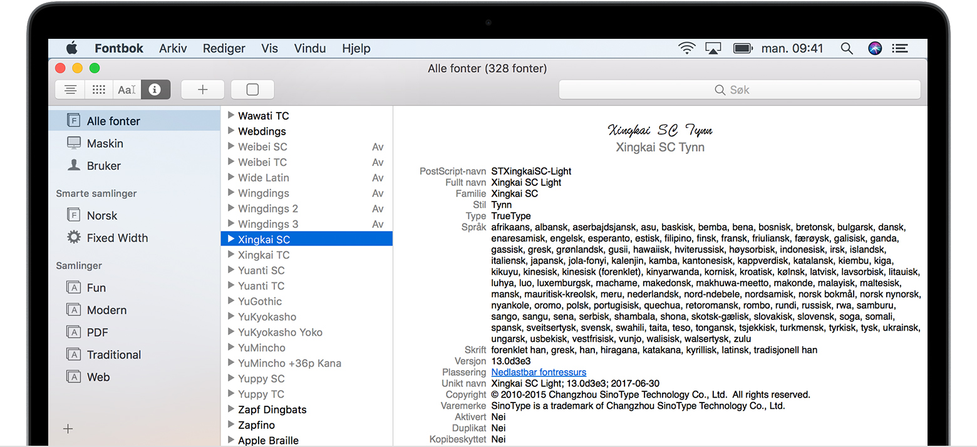
Task: Click the Maskin computer icon
Action: (74, 143)
